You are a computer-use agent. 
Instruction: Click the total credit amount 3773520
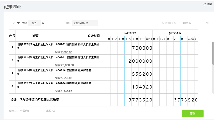click(x=186, y=100)
